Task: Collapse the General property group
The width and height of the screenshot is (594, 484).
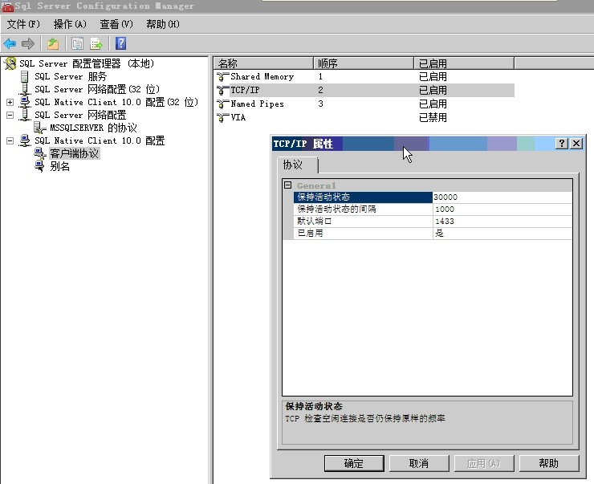Action: [x=288, y=185]
